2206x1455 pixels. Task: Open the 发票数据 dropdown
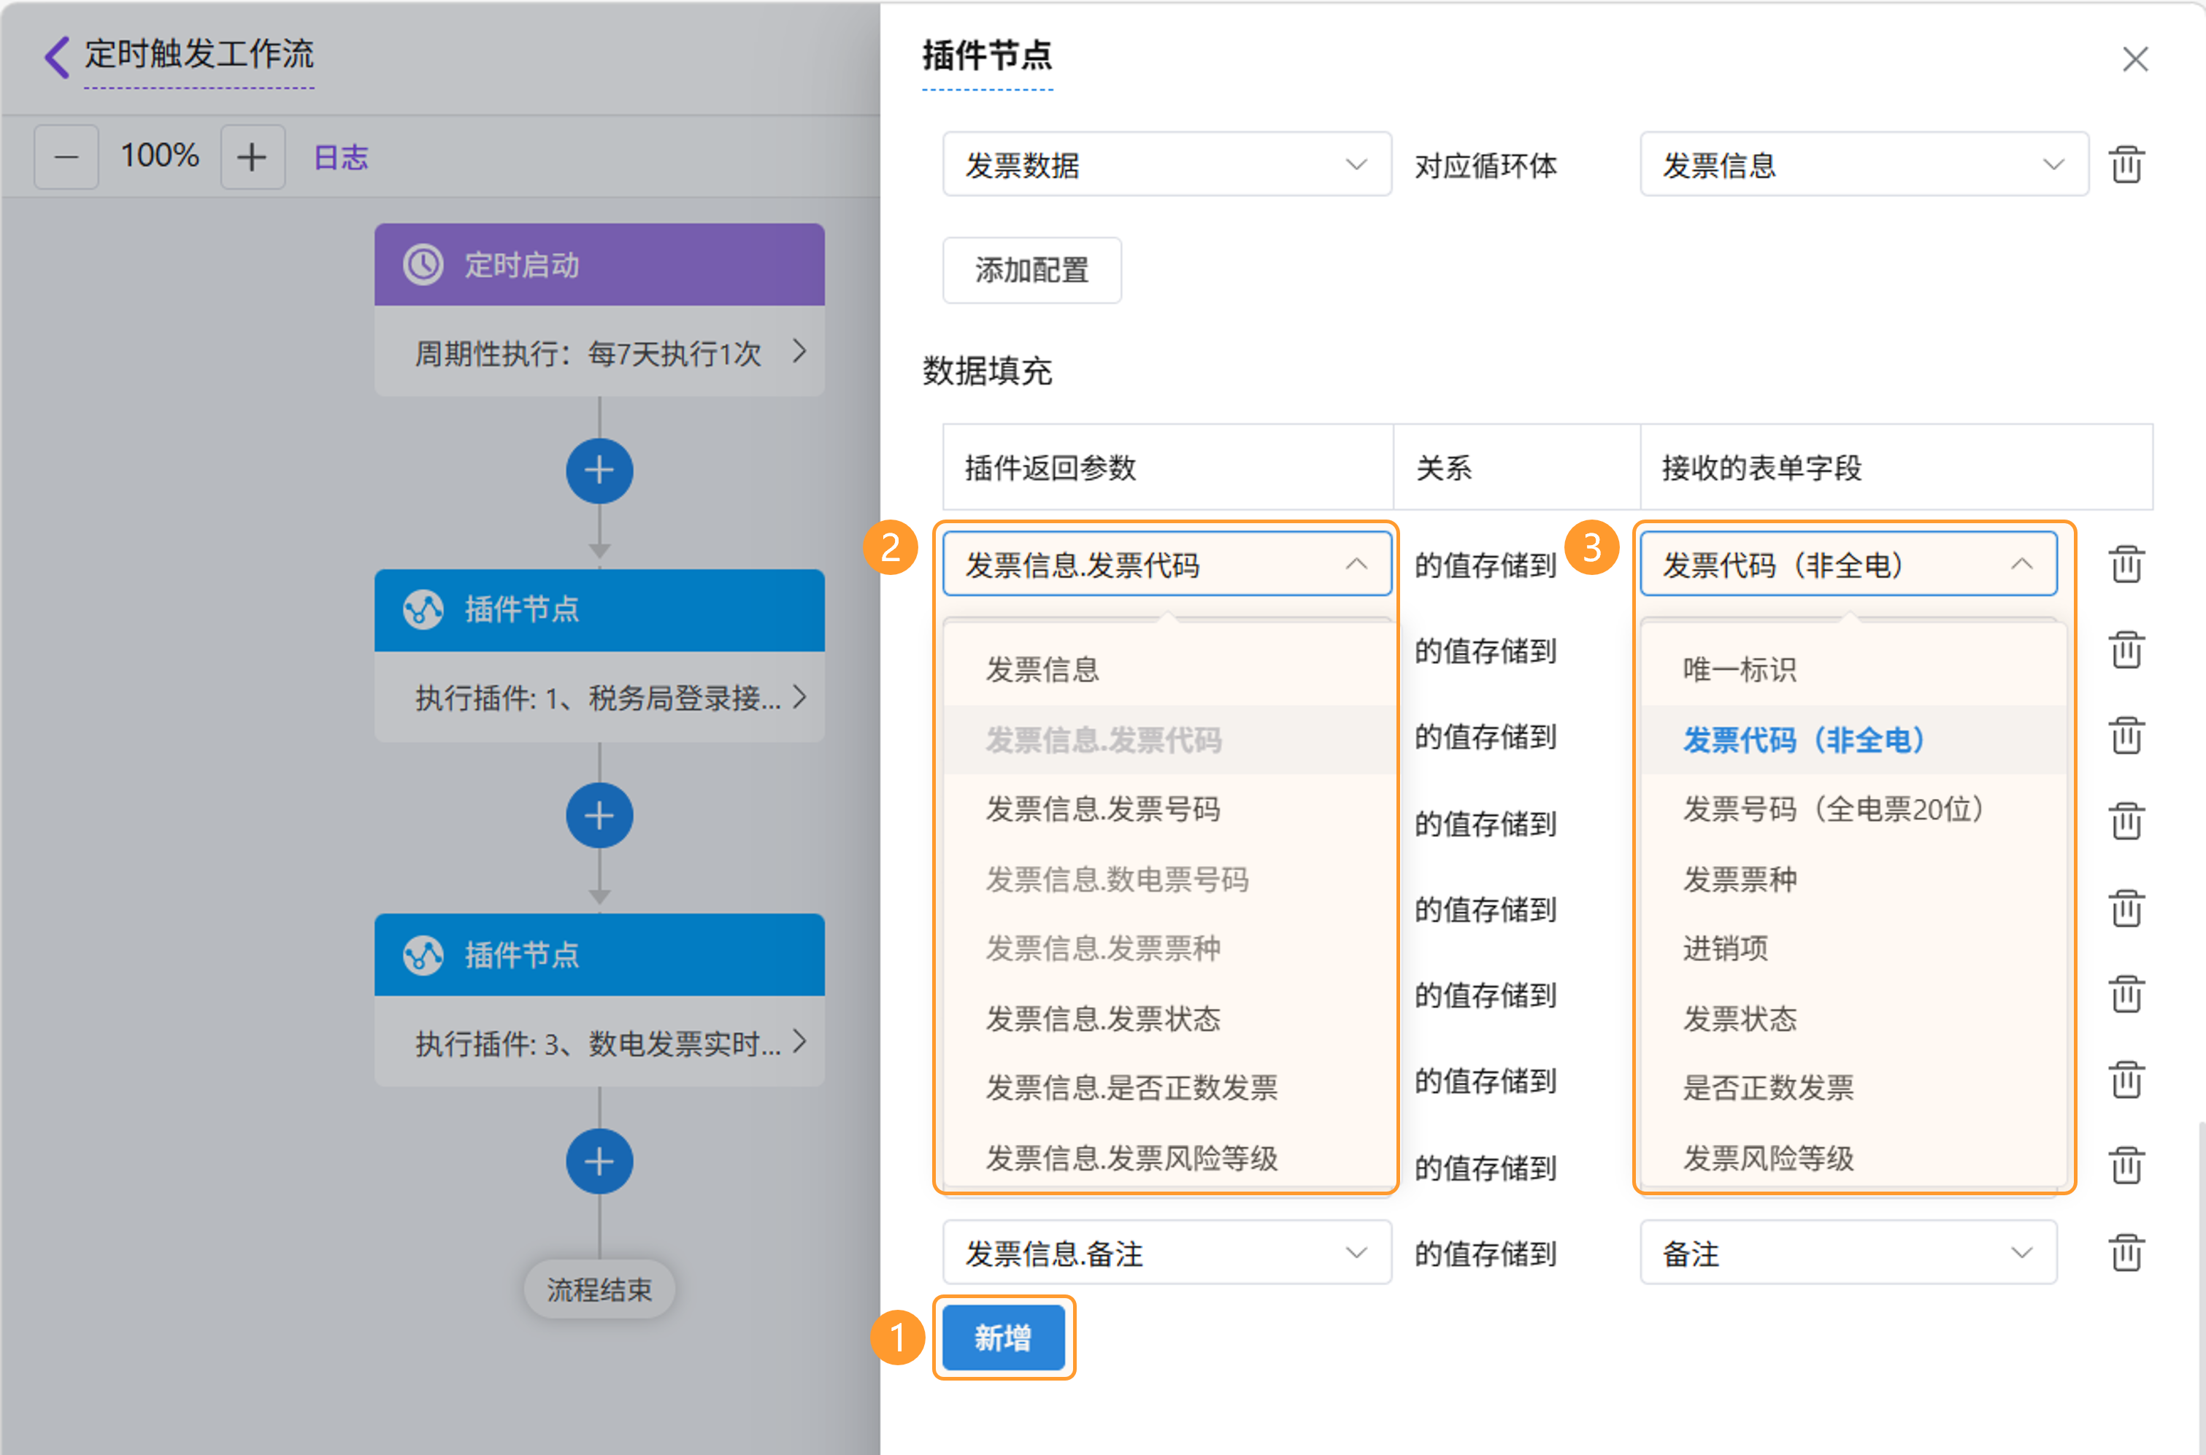click(x=1167, y=165)
